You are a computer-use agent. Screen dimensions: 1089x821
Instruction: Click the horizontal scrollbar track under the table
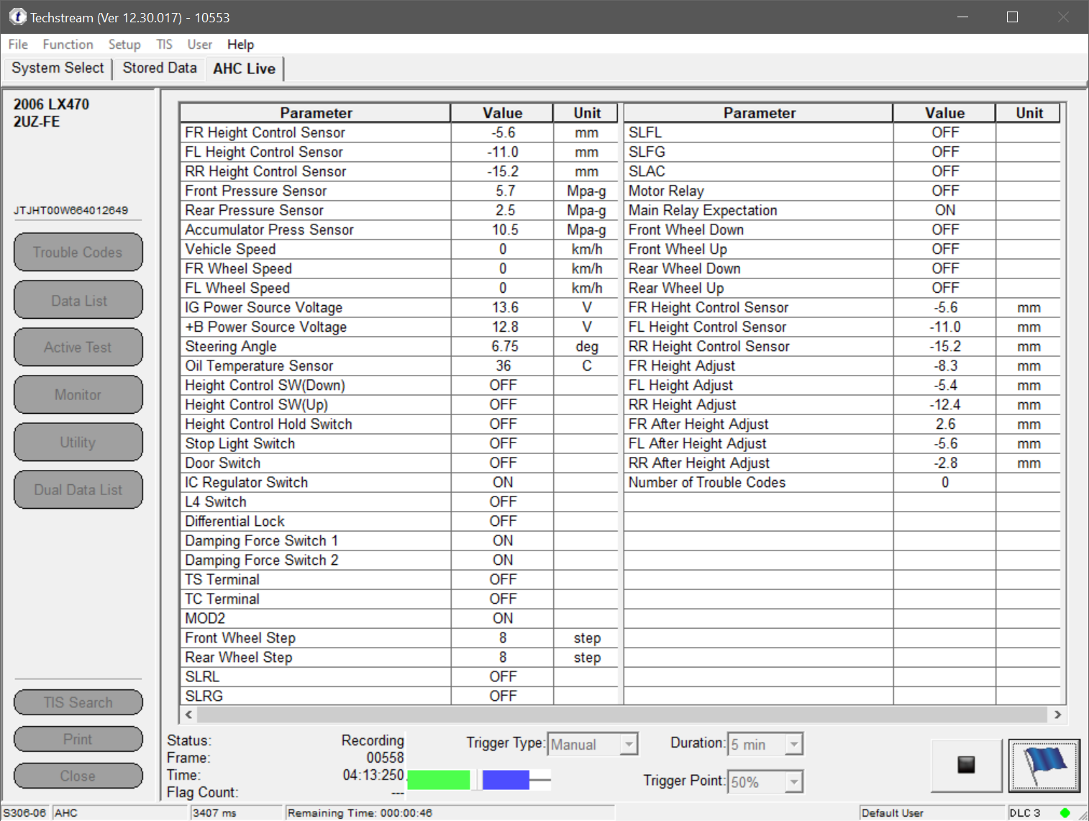(x=622, y=715)
